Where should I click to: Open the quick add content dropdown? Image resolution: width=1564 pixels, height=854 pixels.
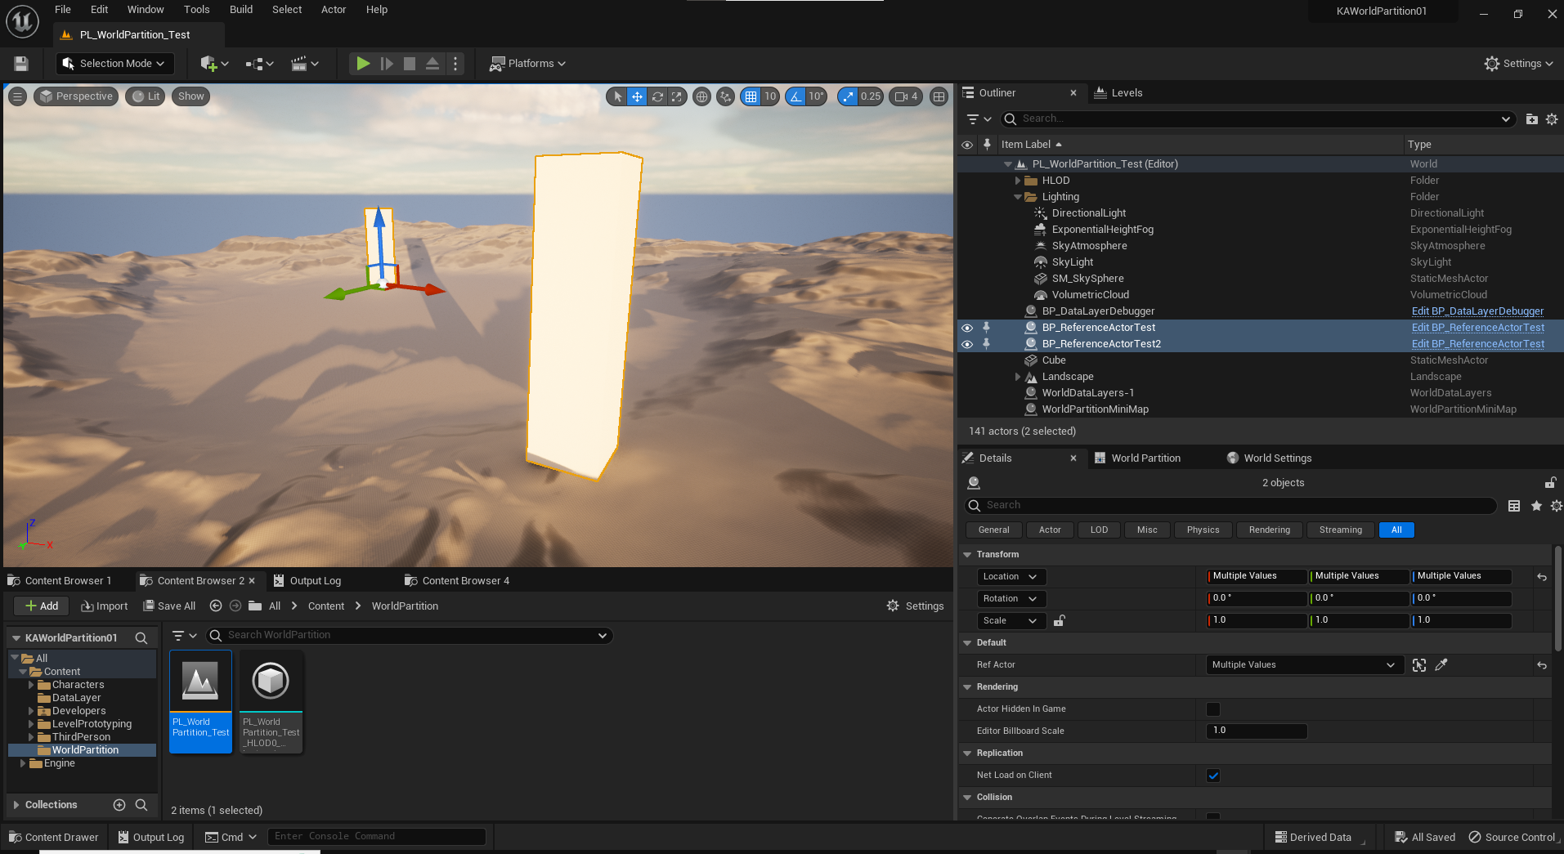[x=214, y=64]
